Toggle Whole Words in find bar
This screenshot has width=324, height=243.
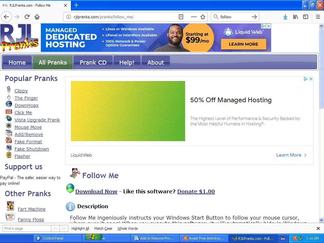(x=128, y=228)
